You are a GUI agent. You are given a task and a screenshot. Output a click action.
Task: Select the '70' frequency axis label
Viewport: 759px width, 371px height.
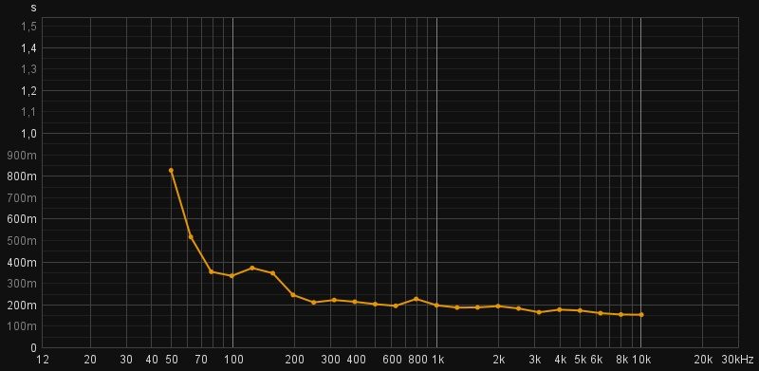(x=201, y=360)
